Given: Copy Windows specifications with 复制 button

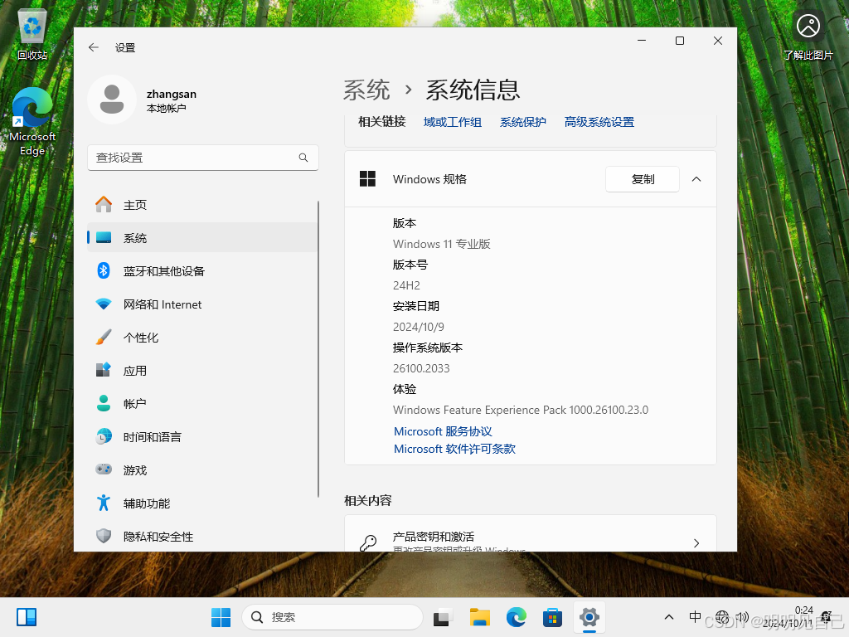Looking at the screenshot, I should (x=643, y=179).
